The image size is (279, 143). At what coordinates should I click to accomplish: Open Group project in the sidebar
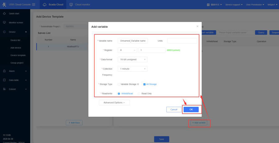pyautogui.click(x=17, y=63)
